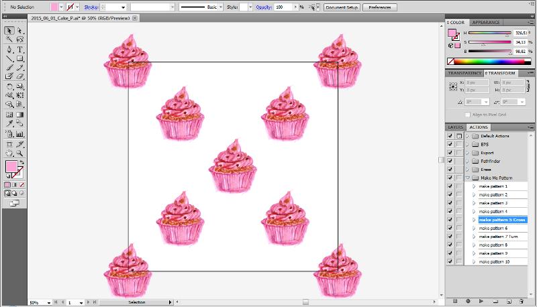The image size is (537, 307).
Task: Select the Color panel tab
Action: point(457,23)
